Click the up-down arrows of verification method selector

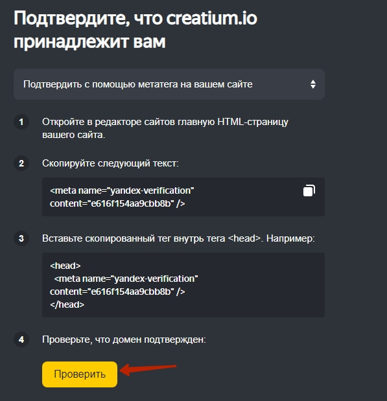click(x=312, y=84)
